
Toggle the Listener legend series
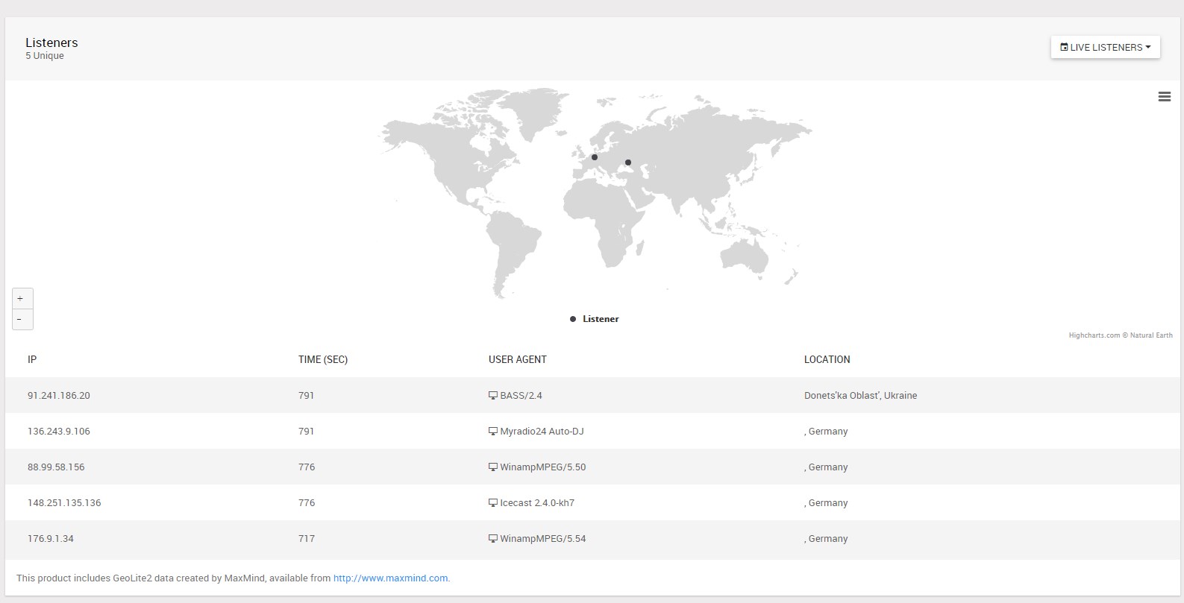click(595, 319)
